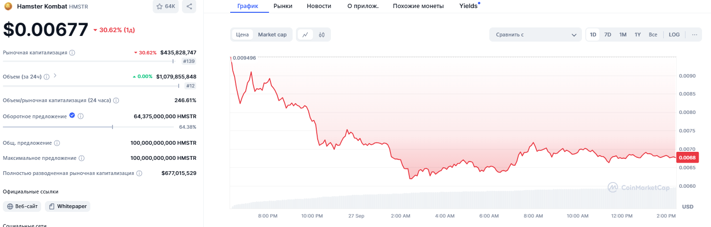Click the #12 volume rank badge
The width and height of the screenshot is (711, 227).
(x=191, y=86)
